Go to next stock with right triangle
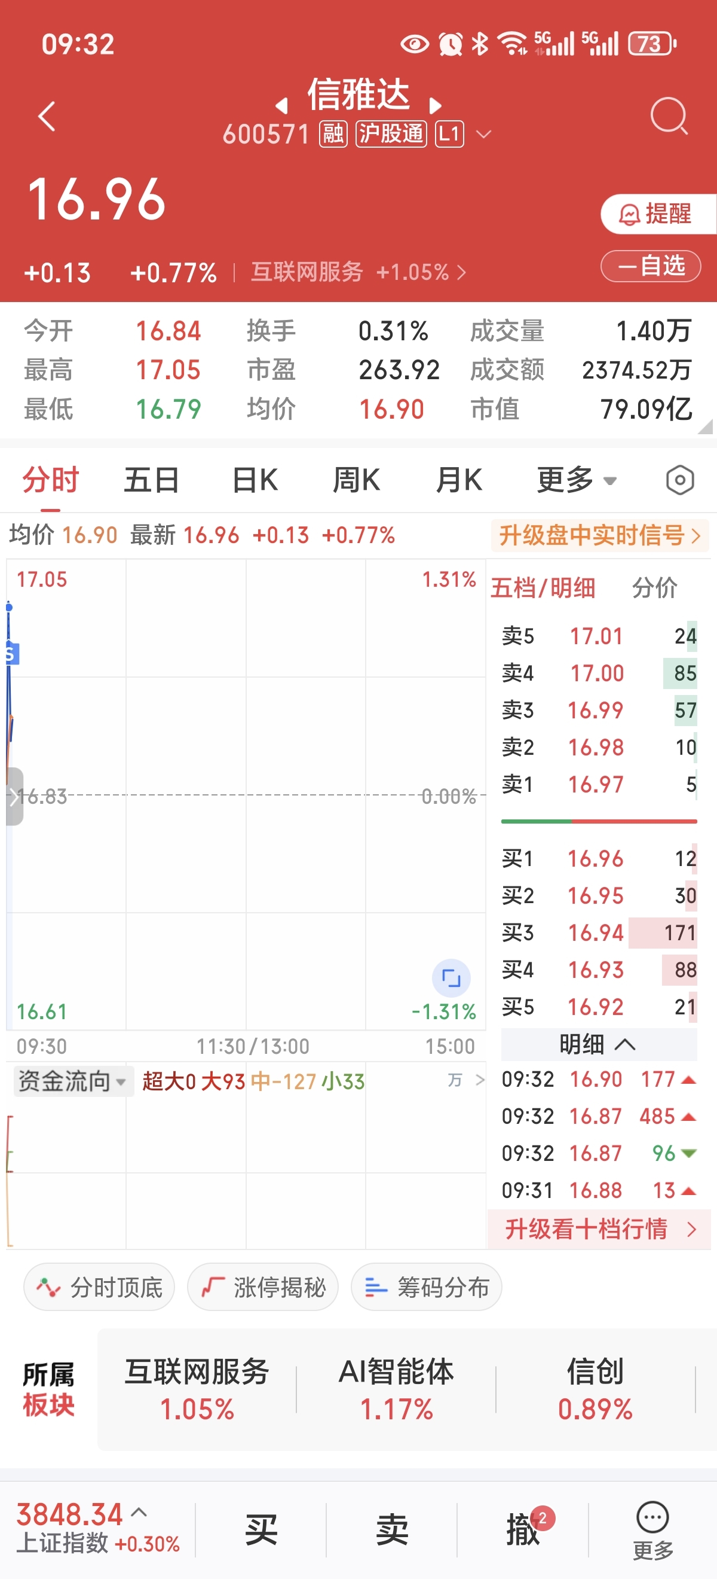Viewport: 717px width, 1579px height. point(435,105)
